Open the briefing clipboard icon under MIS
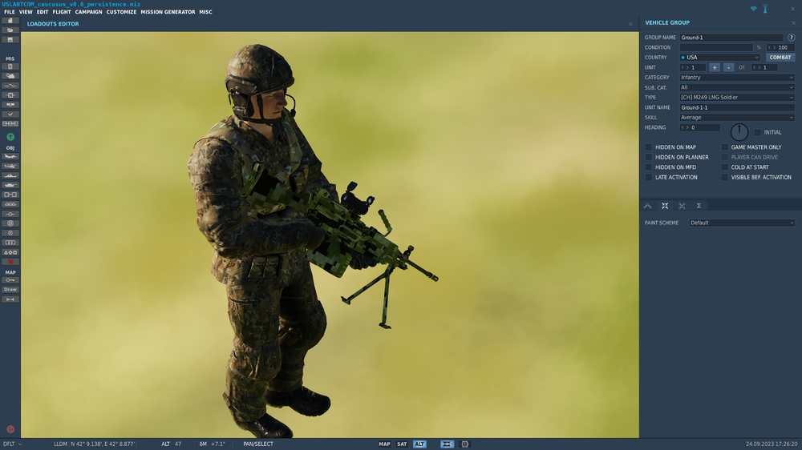This screenshot has height=450, width=802. pos(10,66)
